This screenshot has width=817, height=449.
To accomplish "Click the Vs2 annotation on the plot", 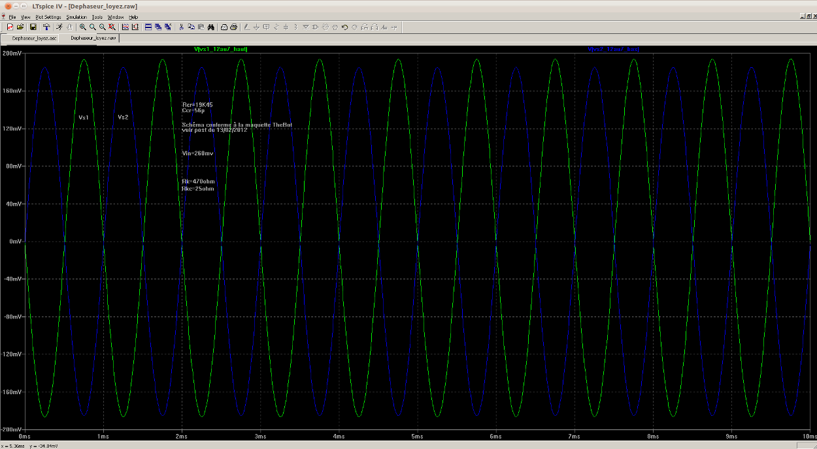I will [x=123, y=117].
